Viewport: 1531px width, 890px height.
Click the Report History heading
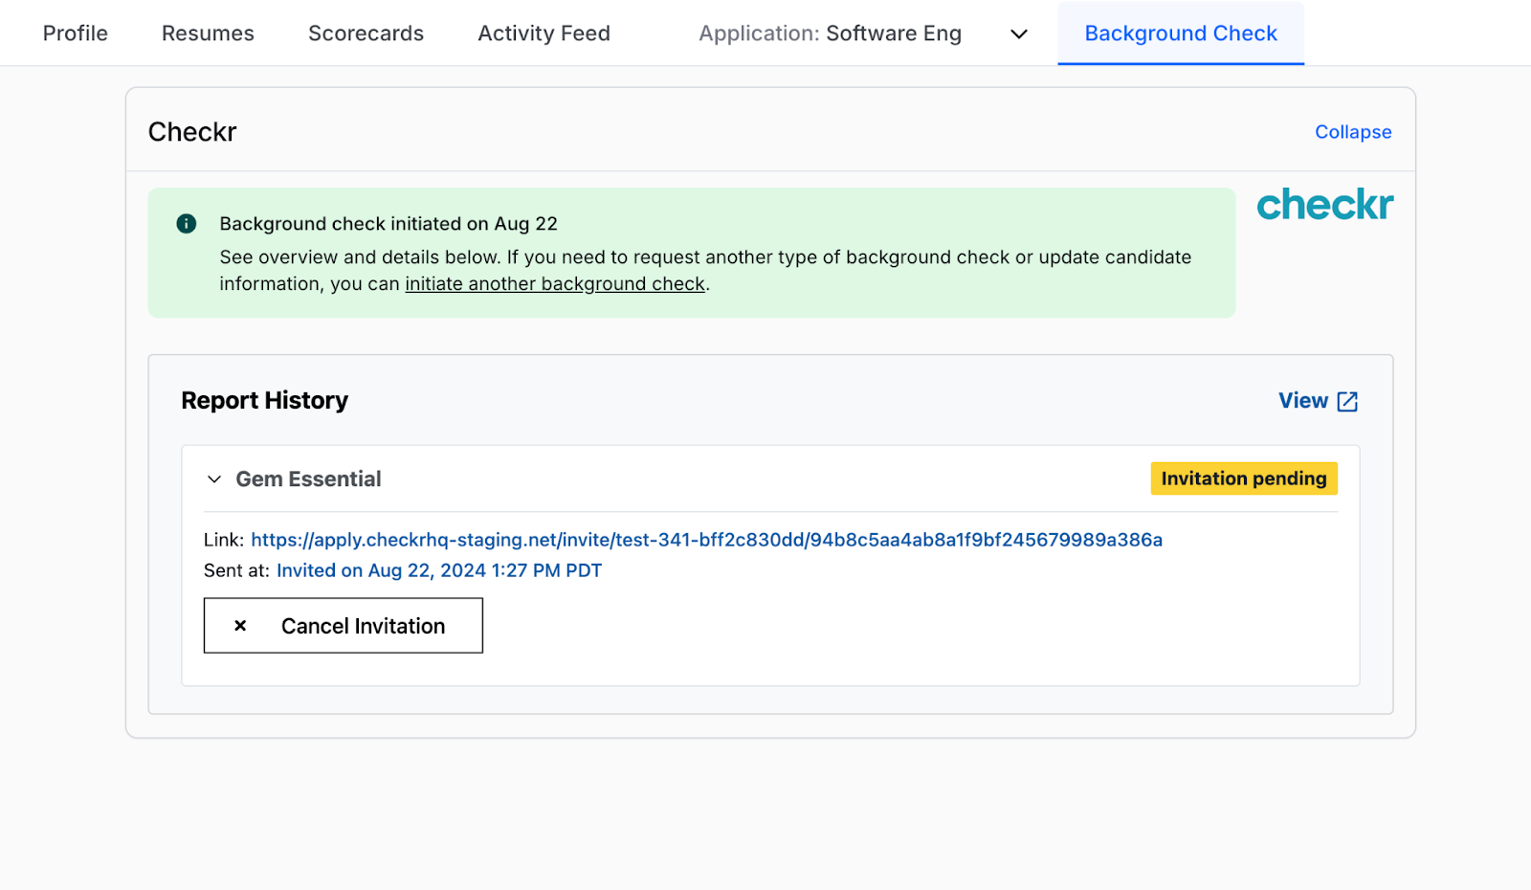(264, 400)
